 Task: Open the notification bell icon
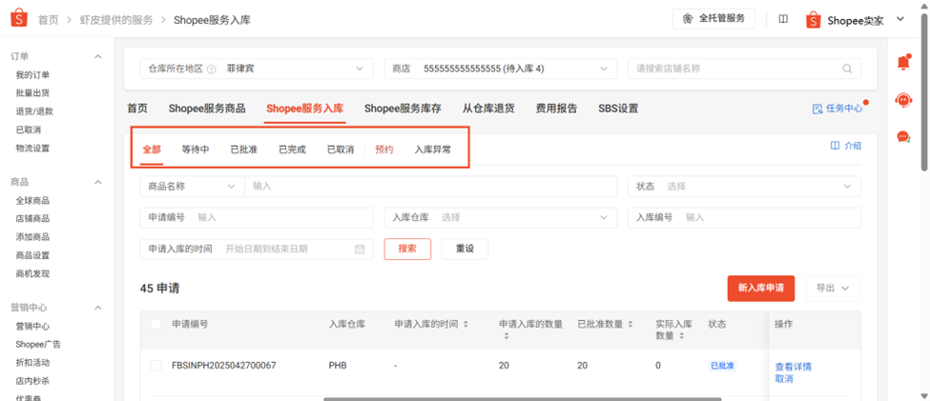[903, 62]
